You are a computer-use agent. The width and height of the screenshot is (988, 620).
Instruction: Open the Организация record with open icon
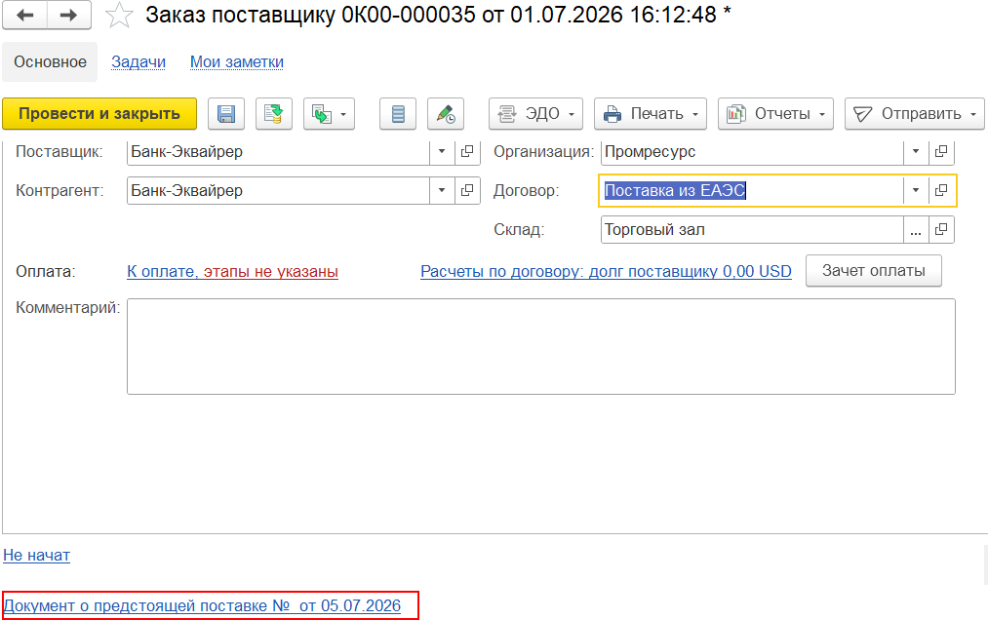click(x=941, y=152)
